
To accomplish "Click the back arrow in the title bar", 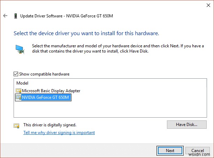I will coord(5,16).
